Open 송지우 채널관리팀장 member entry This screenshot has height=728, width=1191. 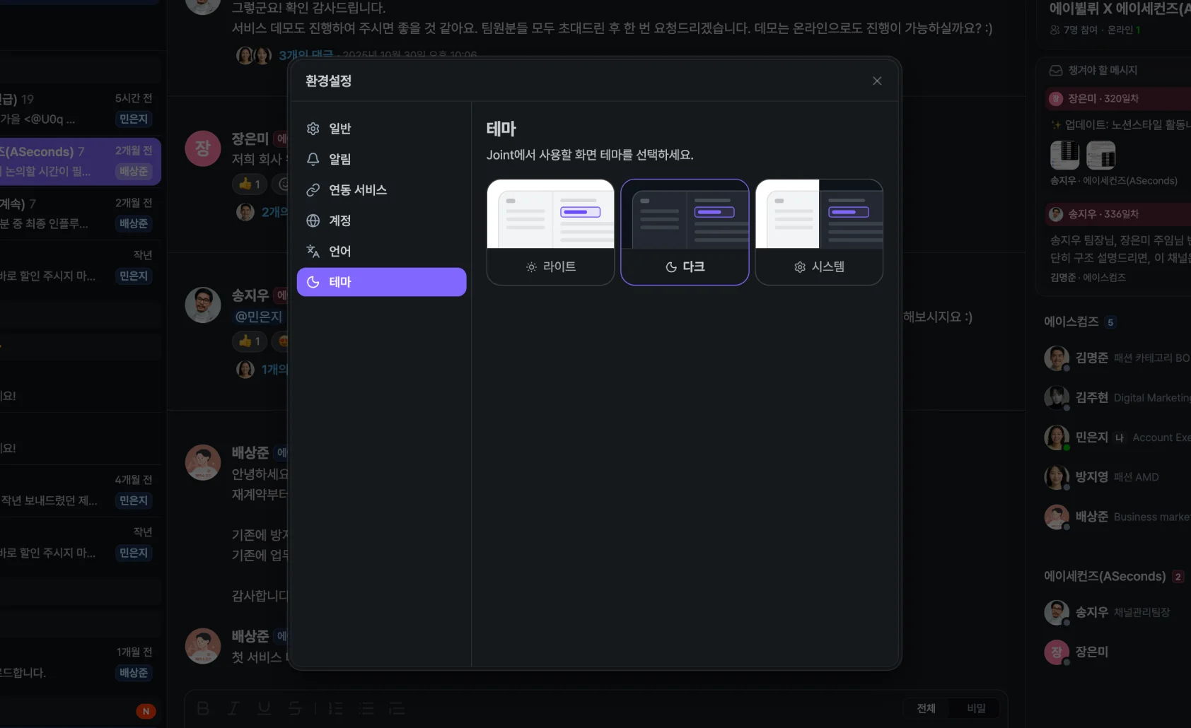1117,612
